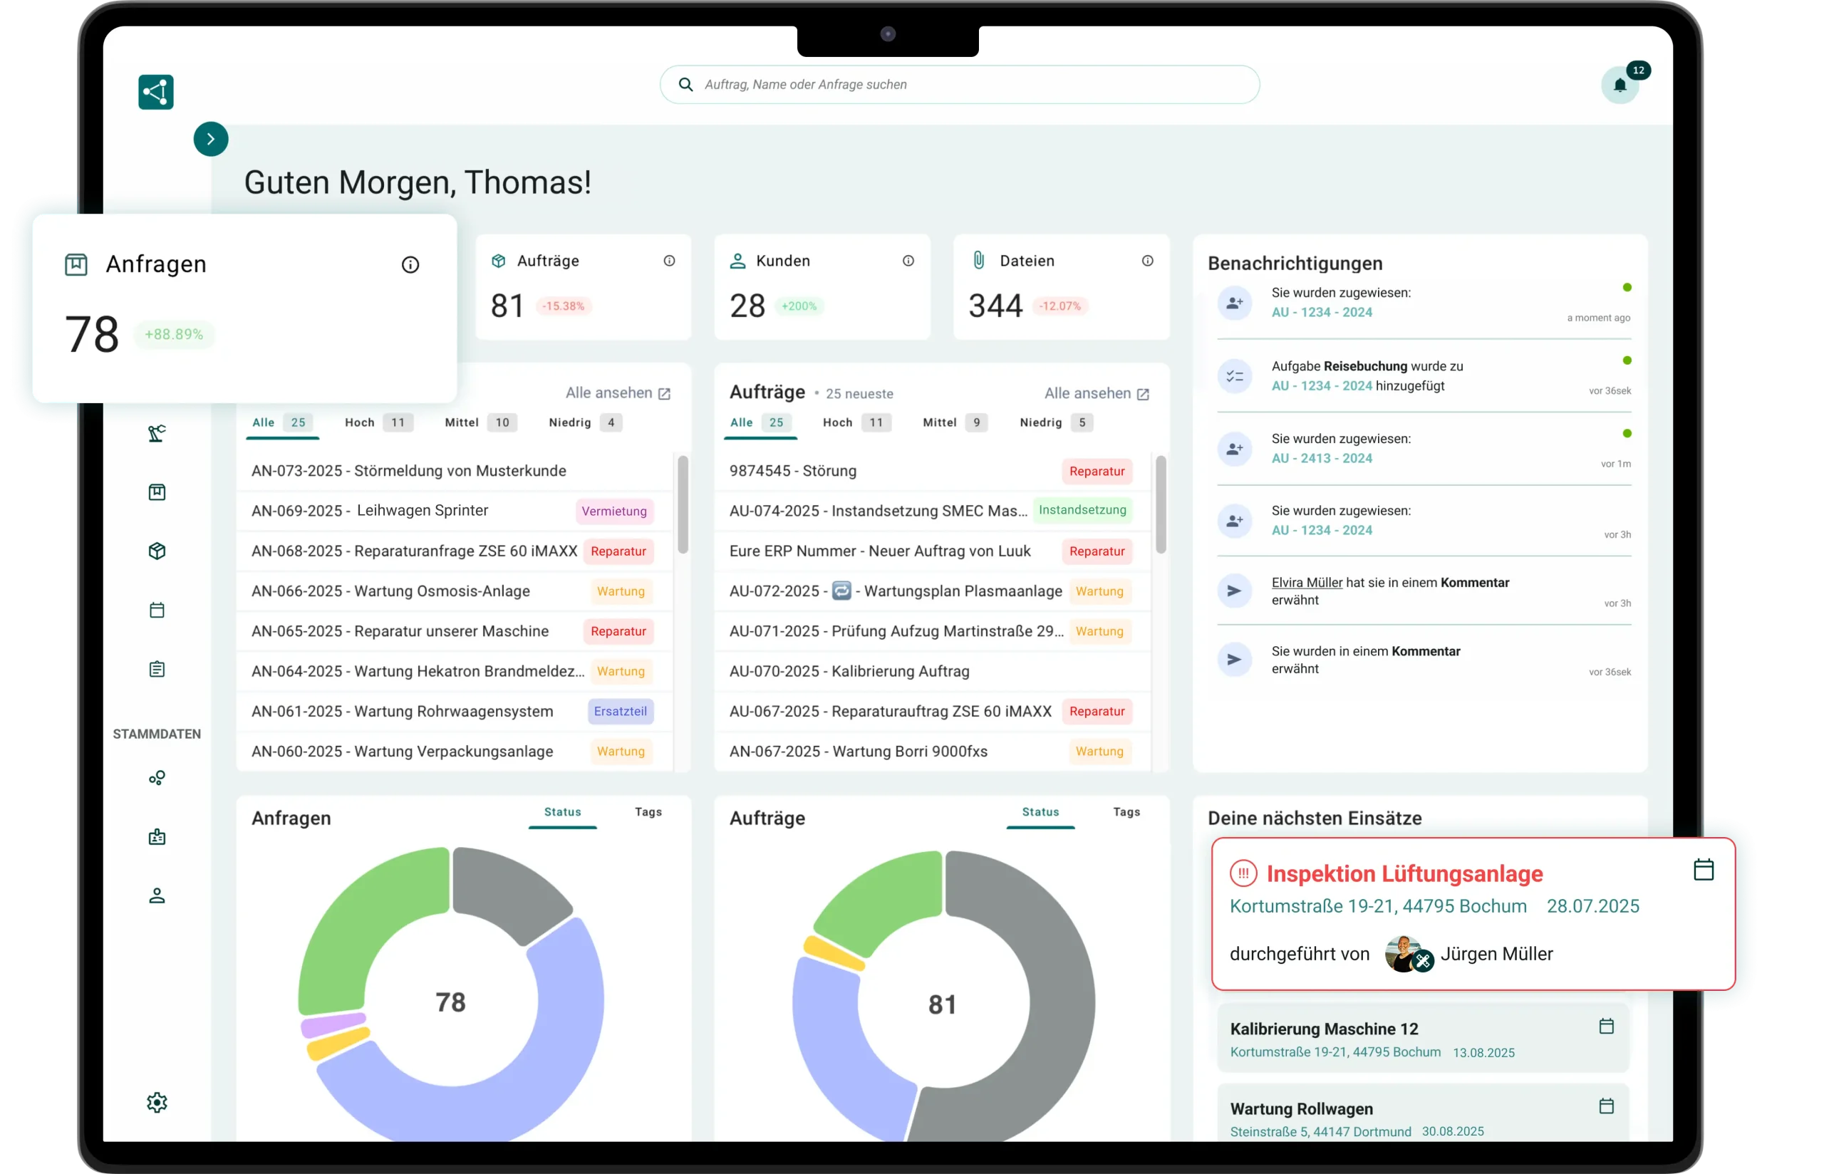Click info icon on Kunden card

908,261
